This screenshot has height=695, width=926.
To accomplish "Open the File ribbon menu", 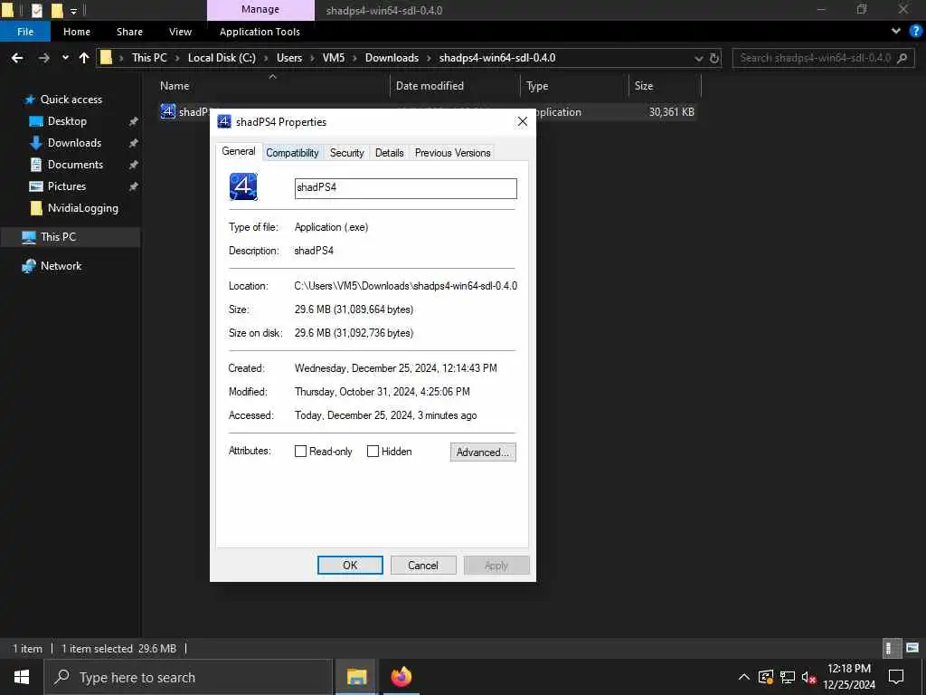I will 25,32.
